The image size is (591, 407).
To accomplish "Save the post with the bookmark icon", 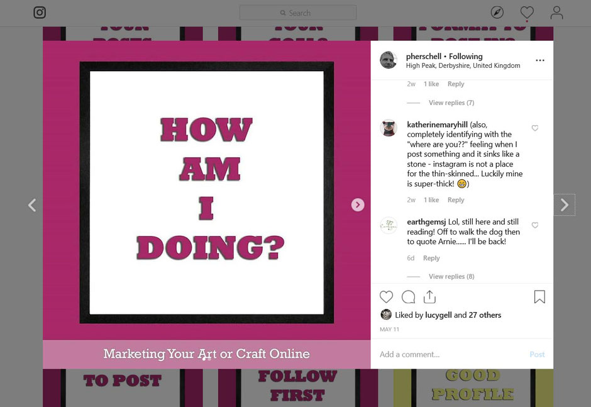I will (539, 297).
